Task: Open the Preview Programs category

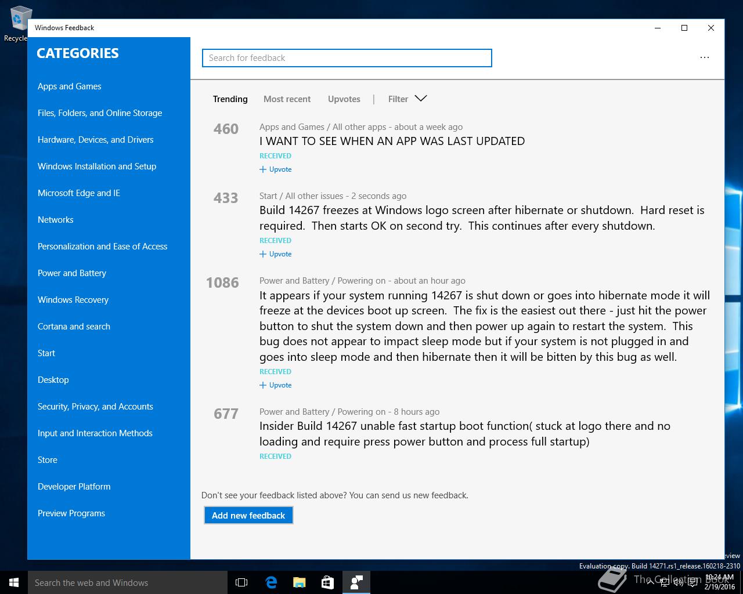Action: [x=71, y=513]
